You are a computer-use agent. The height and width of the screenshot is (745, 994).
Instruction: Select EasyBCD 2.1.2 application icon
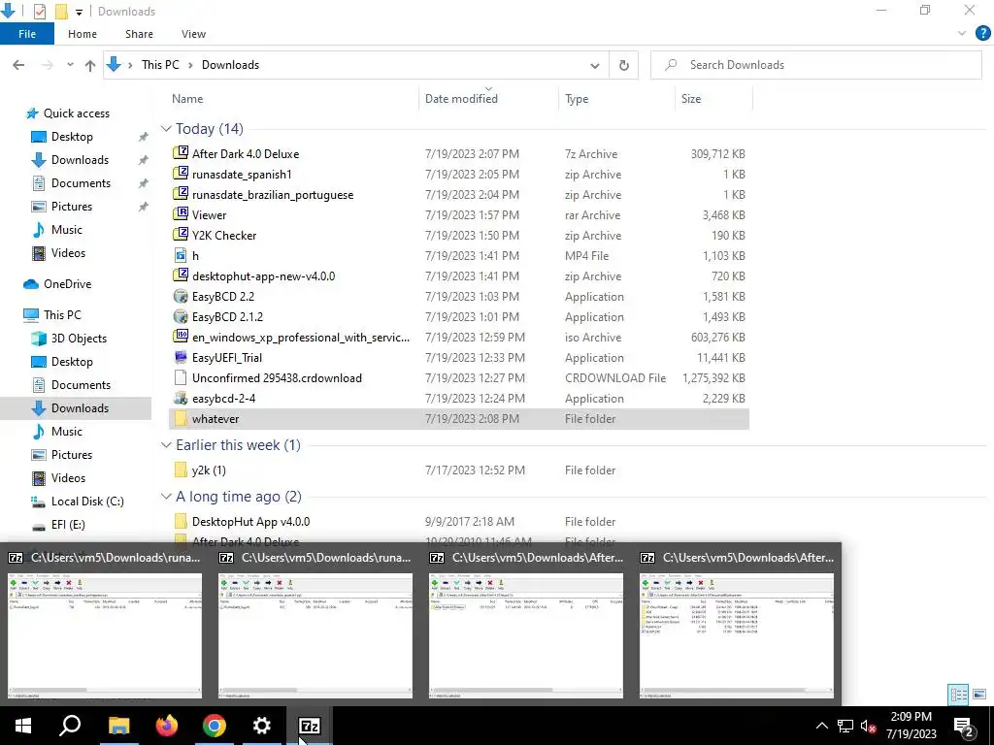pyautogui.click(x=181, y=316)
